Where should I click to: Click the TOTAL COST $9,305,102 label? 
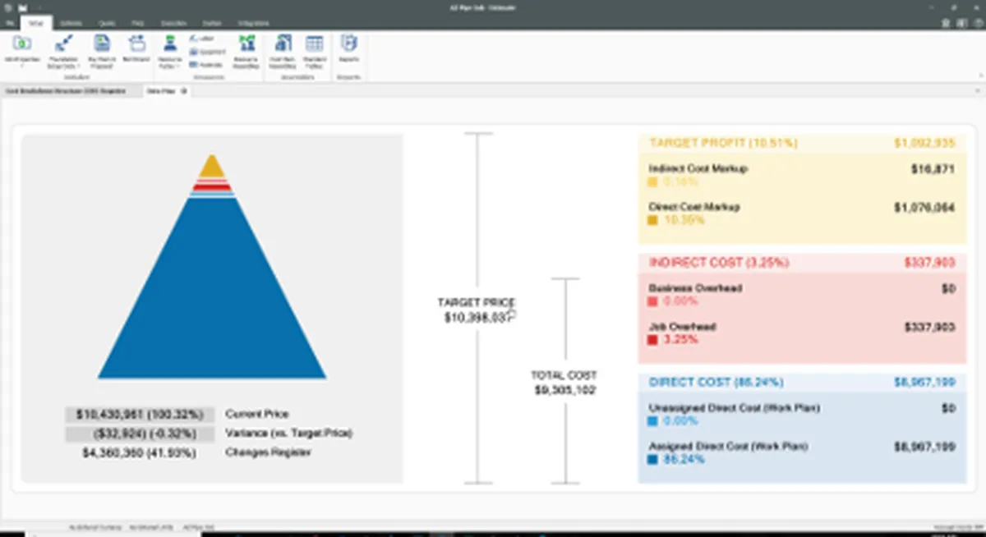pyautogui.click(x=564, y=383)
